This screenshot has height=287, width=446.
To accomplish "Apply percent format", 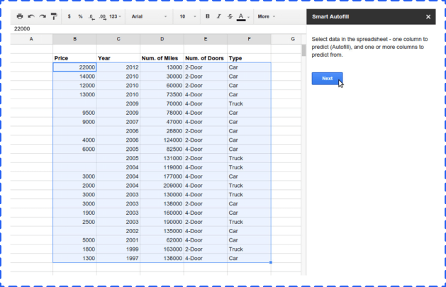I will point(80,16).
